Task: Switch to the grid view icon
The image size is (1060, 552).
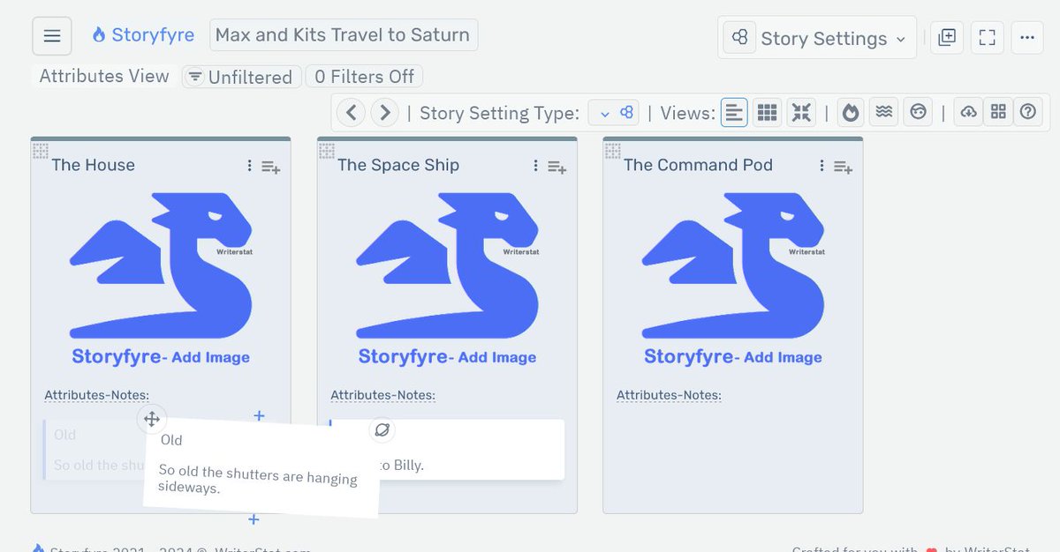Action: (768, 113)
